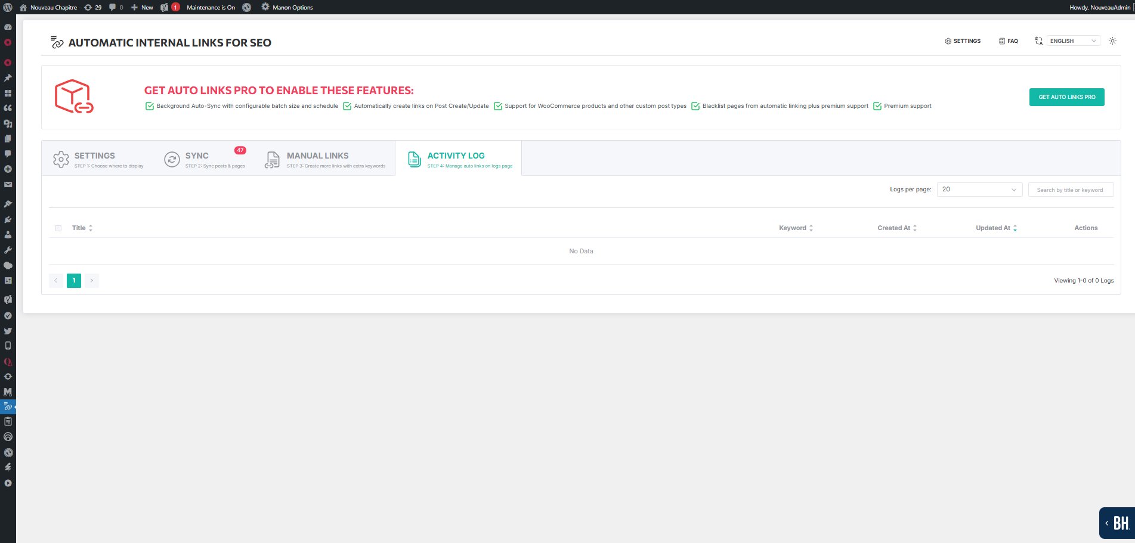Click the GET AUTO LINKS PRO button
1135x543 pixels.
coord(1066,97)
